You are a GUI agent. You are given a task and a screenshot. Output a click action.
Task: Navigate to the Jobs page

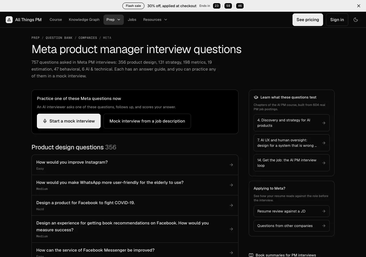132,20
